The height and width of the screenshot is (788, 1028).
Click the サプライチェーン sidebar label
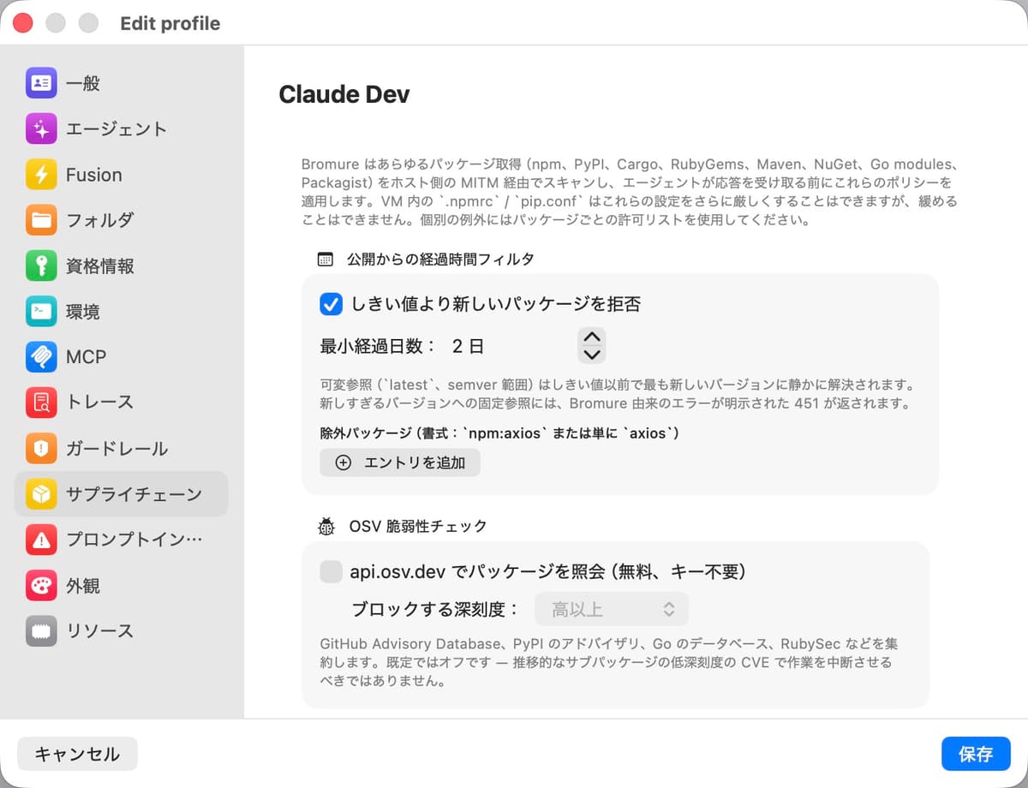click(x=134, y=494)
